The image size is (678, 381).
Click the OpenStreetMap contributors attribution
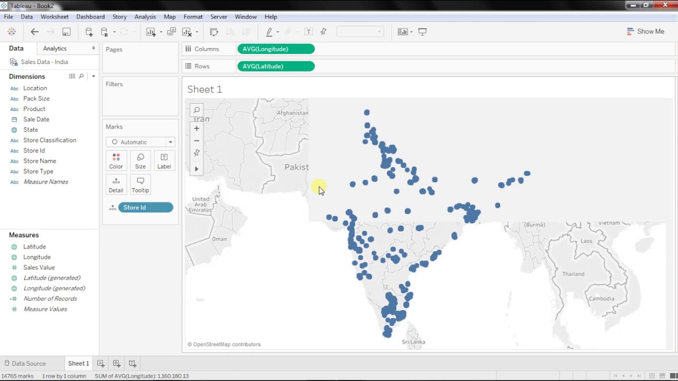tap(224, 344)
